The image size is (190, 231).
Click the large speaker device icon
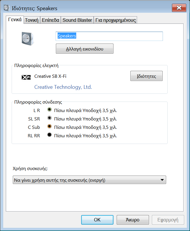coord(28,38)
